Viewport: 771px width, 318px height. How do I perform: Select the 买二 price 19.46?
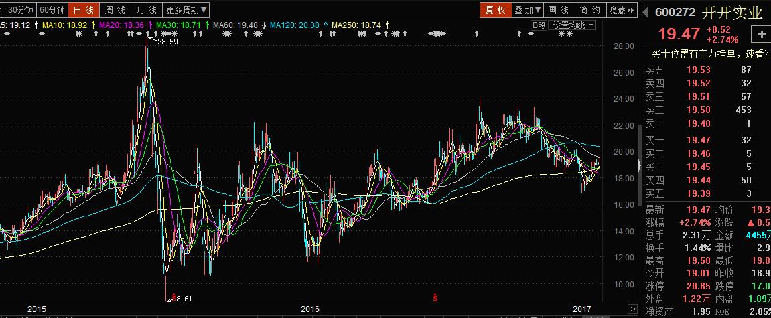pyautogui.click(x=698, y=154)
